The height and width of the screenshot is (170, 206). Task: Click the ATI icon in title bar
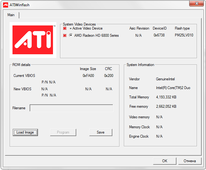[6, 5]
